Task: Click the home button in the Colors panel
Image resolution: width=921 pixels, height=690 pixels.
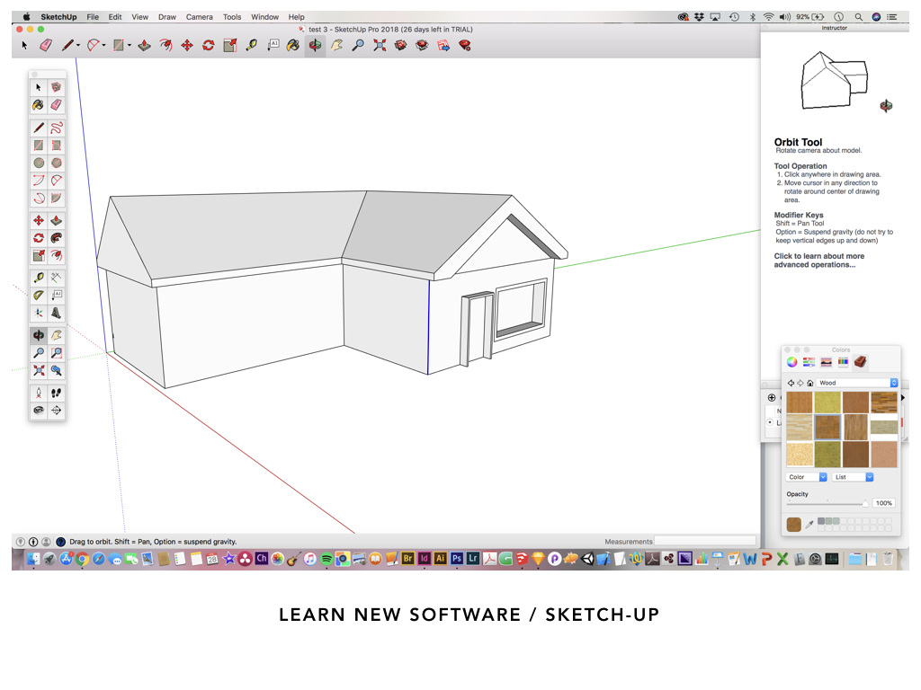Action: click(x=810, y=383)
